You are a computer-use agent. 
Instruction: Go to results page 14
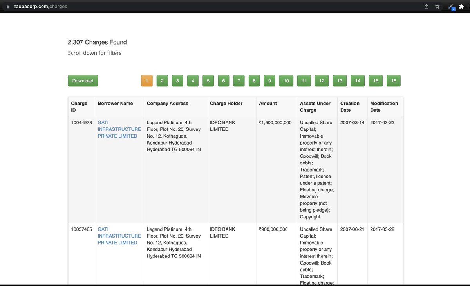(358, 80)
